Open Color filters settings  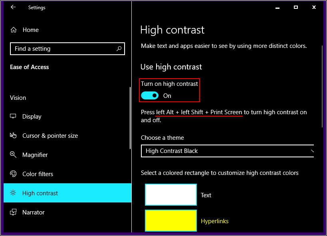click(x=67, y=174)
